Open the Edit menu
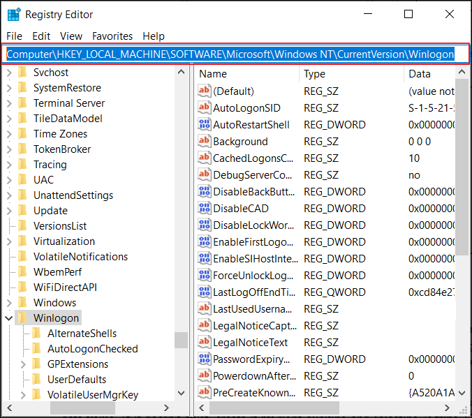 click(x=41, y=36)
